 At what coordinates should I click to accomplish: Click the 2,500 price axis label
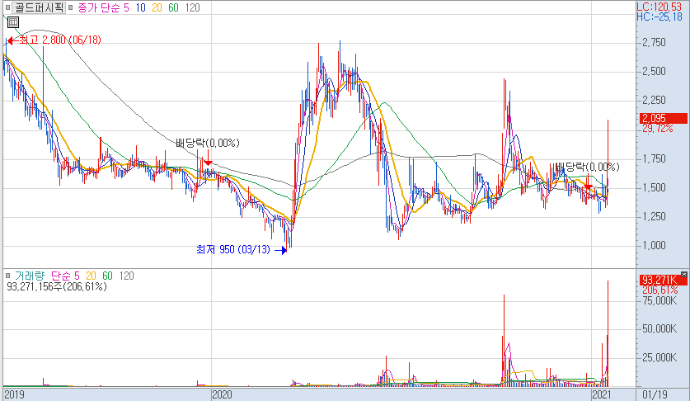tap(654, 72)
